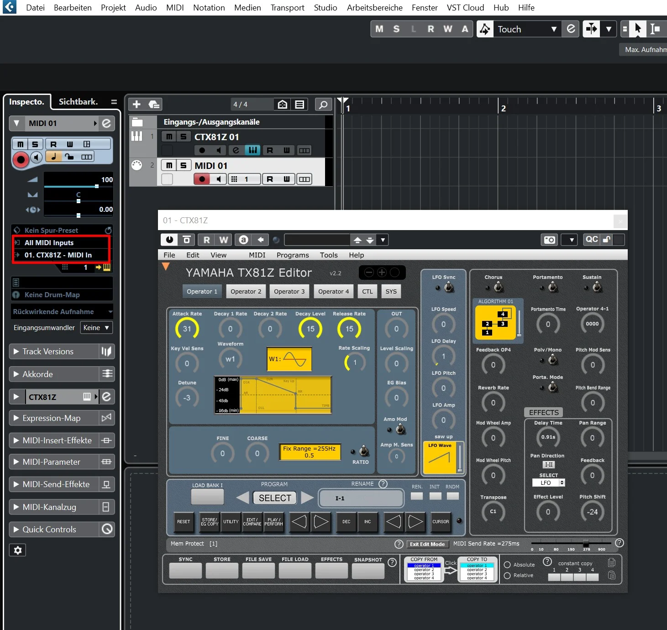Mute the MIDI 01 track in track list
Viewport: 667px width, 630px height.
point(169,165)
